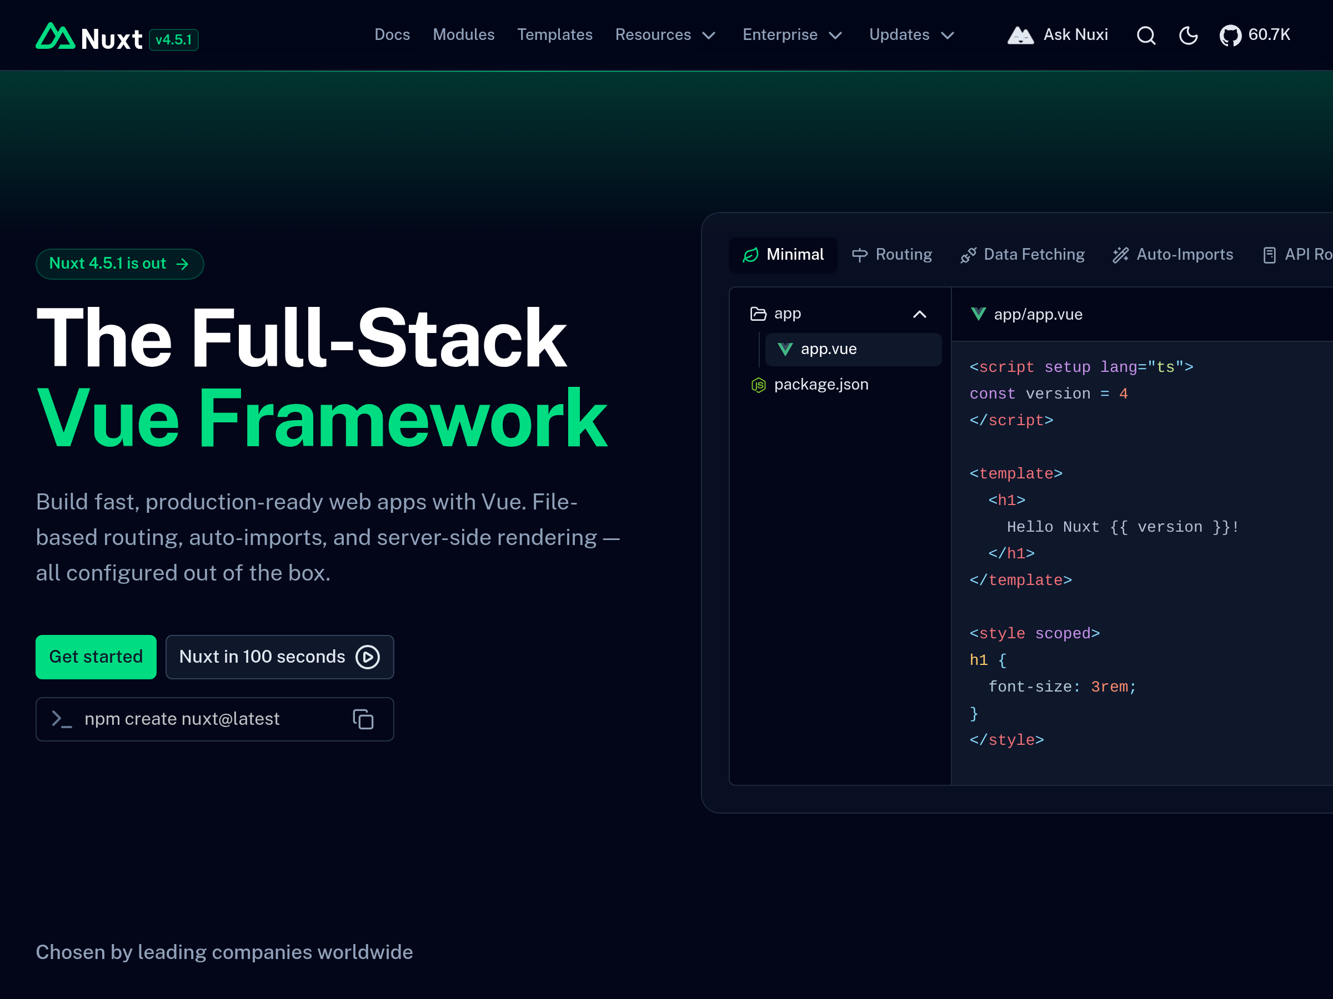The height and width of the screenshot is (999, 1333).
Task: Click the magic wand icon on Auto-Imports
Action: [1121, 255]
